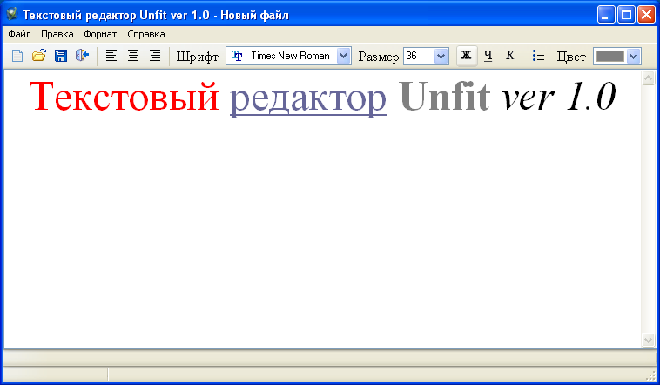The width and height of the screenshot is (660, 385).
Task: Open the Файл menu
Action: click(19, 34)
